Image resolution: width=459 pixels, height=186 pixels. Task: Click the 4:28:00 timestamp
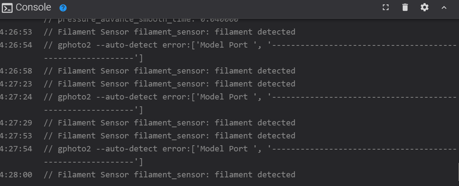tap(16, 175)
